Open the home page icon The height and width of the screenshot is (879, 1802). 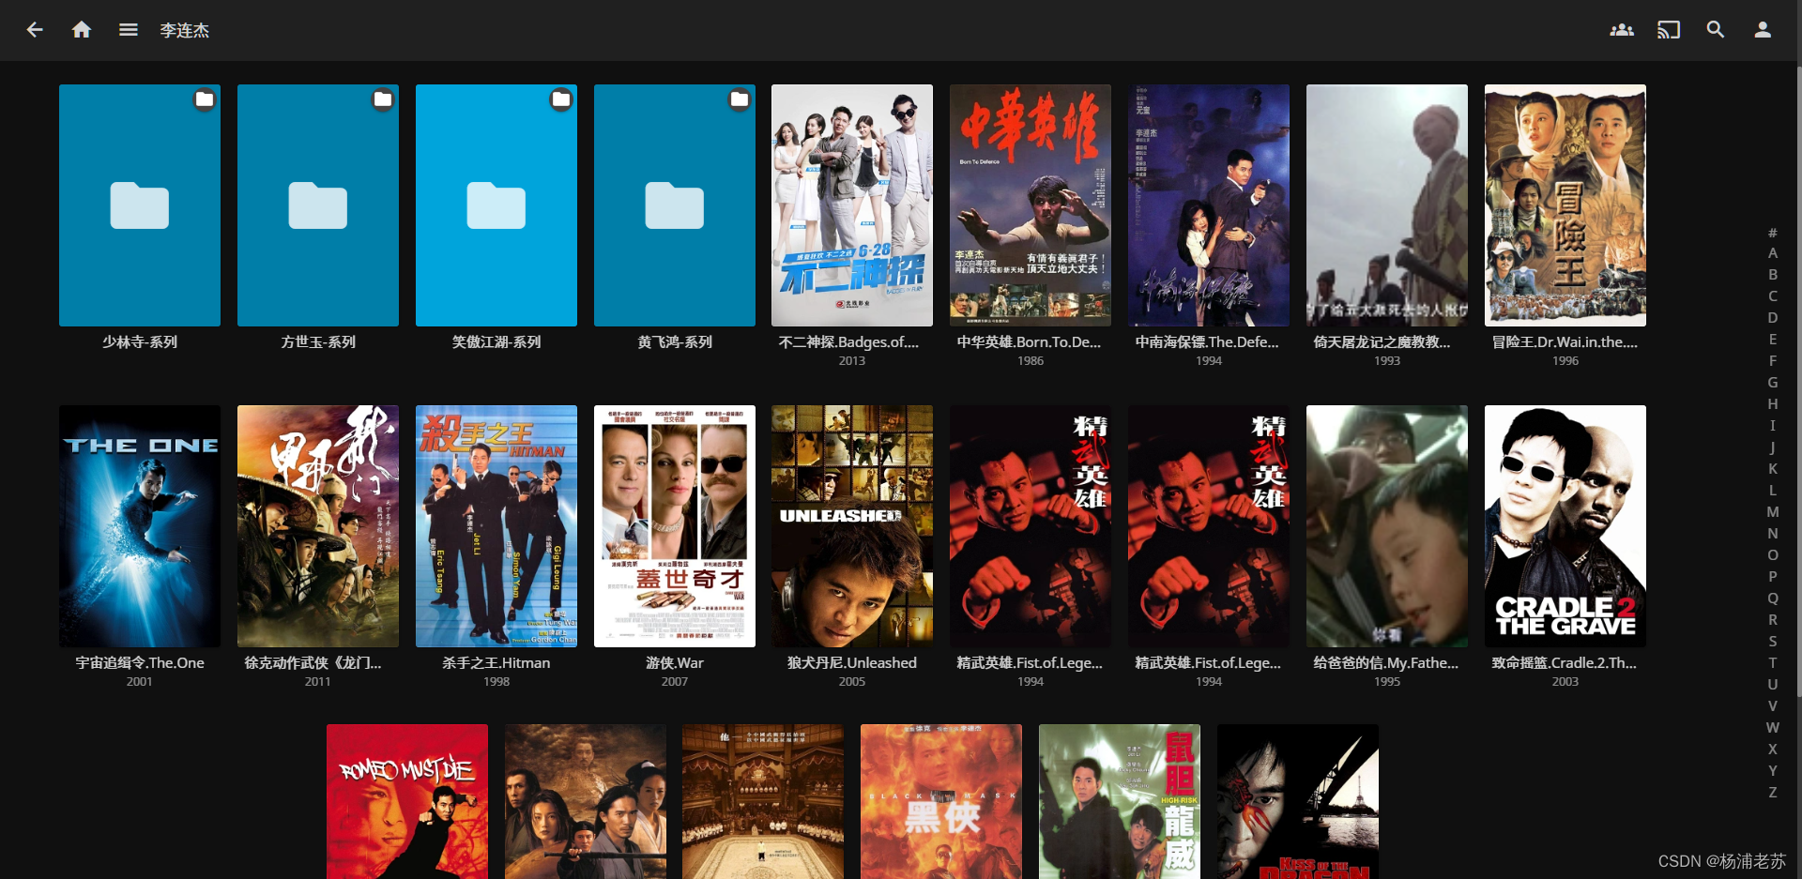(82, 30)
